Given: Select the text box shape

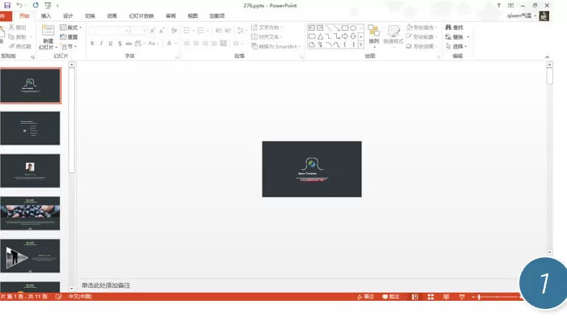Looking at the screenshot, I should [x=311, y=27].
